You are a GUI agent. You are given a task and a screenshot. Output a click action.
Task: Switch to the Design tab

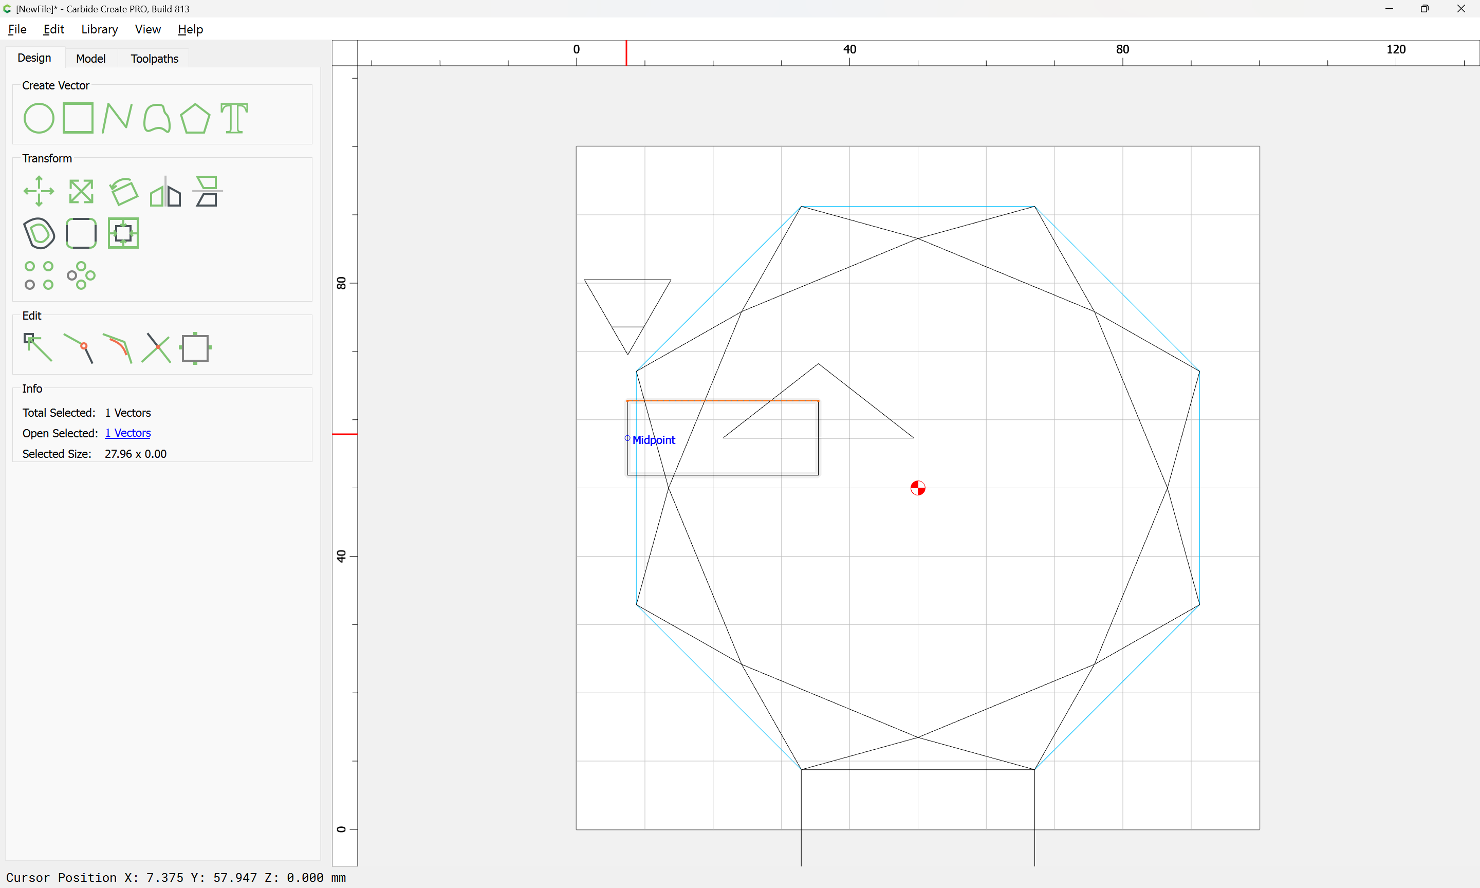(x=34, y=58)
